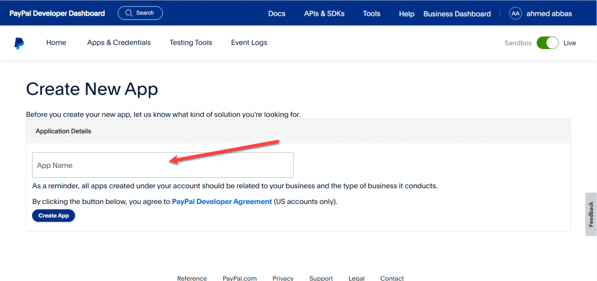Click the Create App button

tap(54, 216)
